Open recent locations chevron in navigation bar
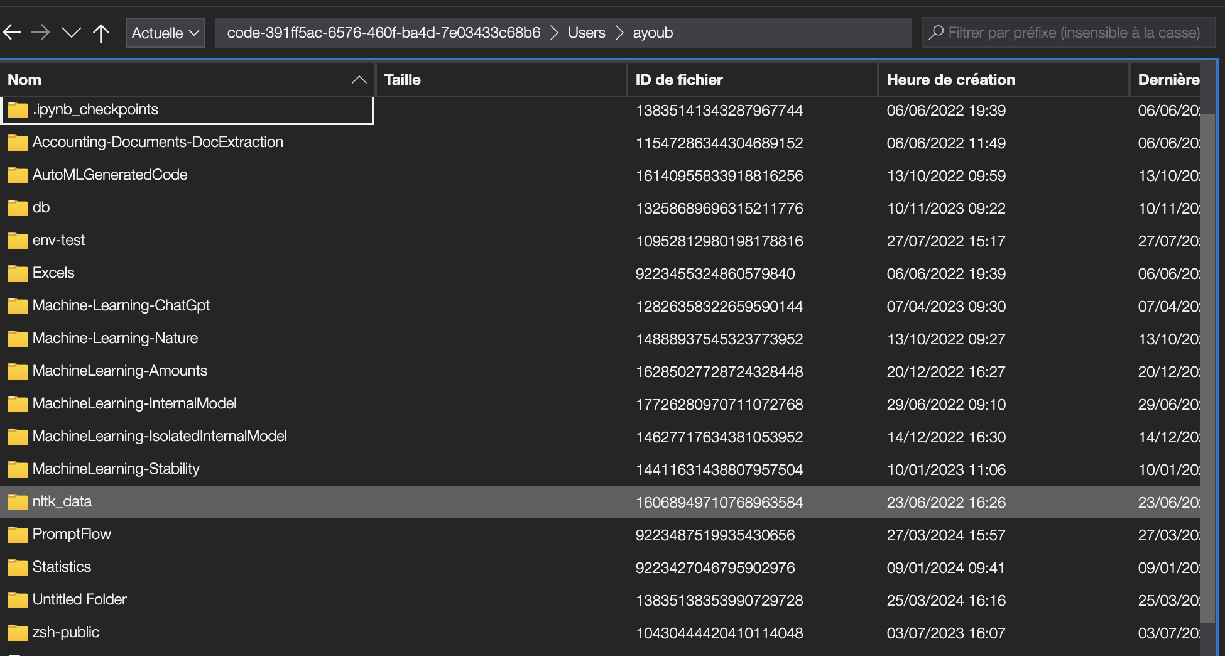This screenshot has height=656, width=1225. (72, 33)
